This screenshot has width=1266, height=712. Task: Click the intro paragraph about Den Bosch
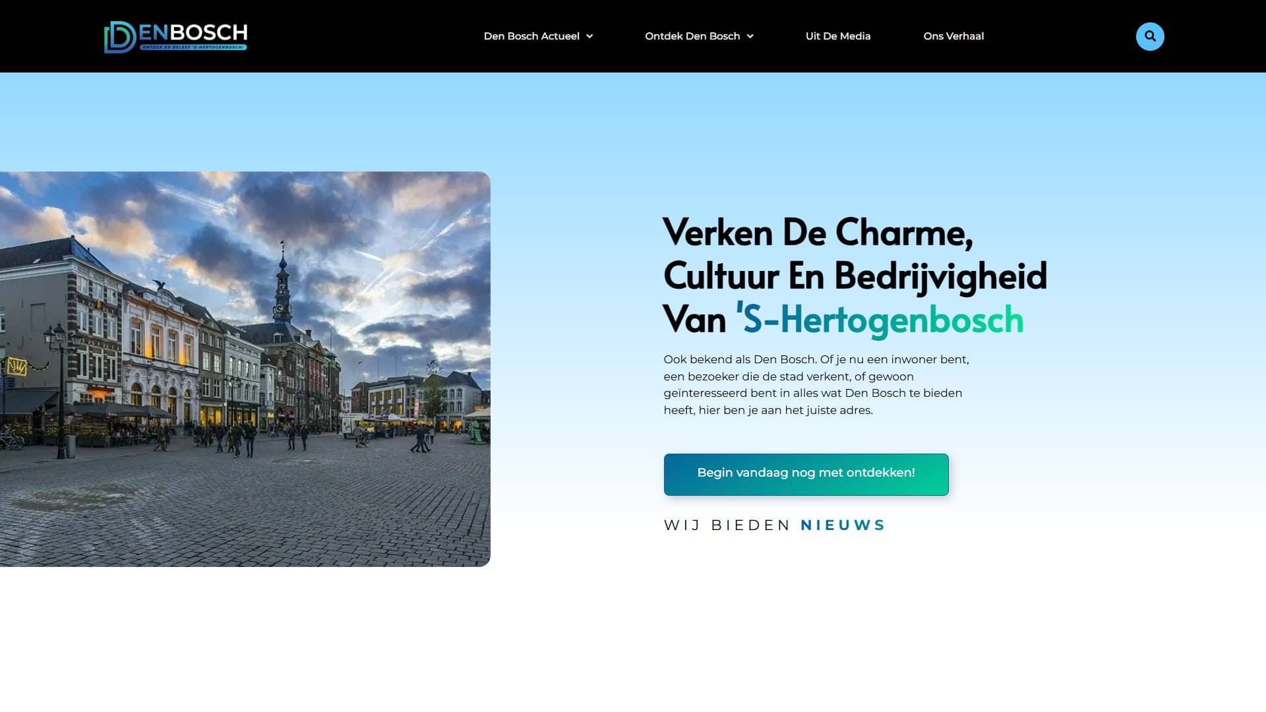(x=811, y=385)
